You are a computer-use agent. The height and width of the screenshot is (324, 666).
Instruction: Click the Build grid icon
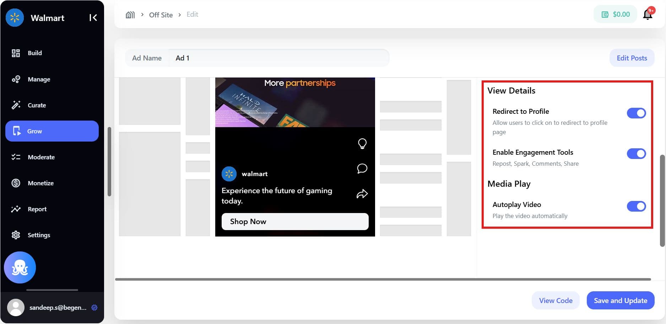click(16, 53)
